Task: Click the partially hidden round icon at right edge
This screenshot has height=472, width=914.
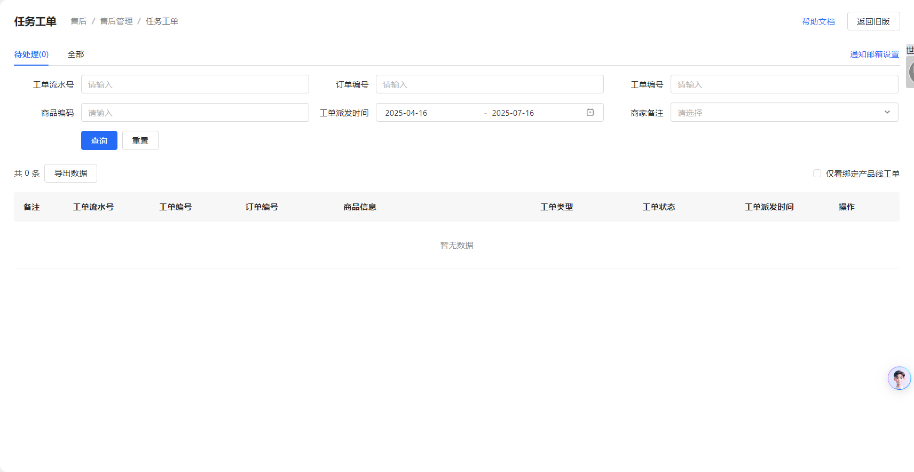Action: (911, 73)
